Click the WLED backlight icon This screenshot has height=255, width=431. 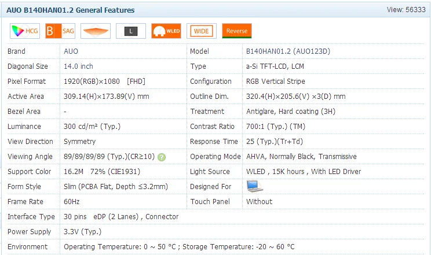pos(166,31)
